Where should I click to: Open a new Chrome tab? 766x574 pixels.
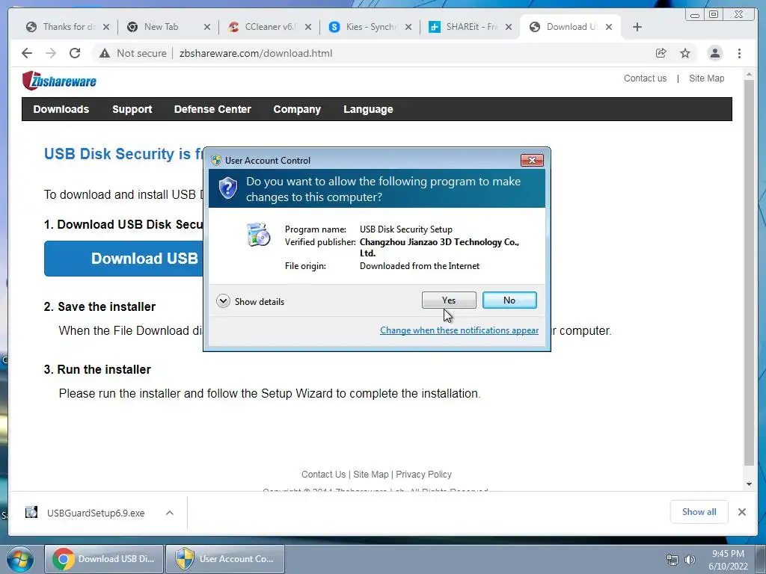[637, 27]
